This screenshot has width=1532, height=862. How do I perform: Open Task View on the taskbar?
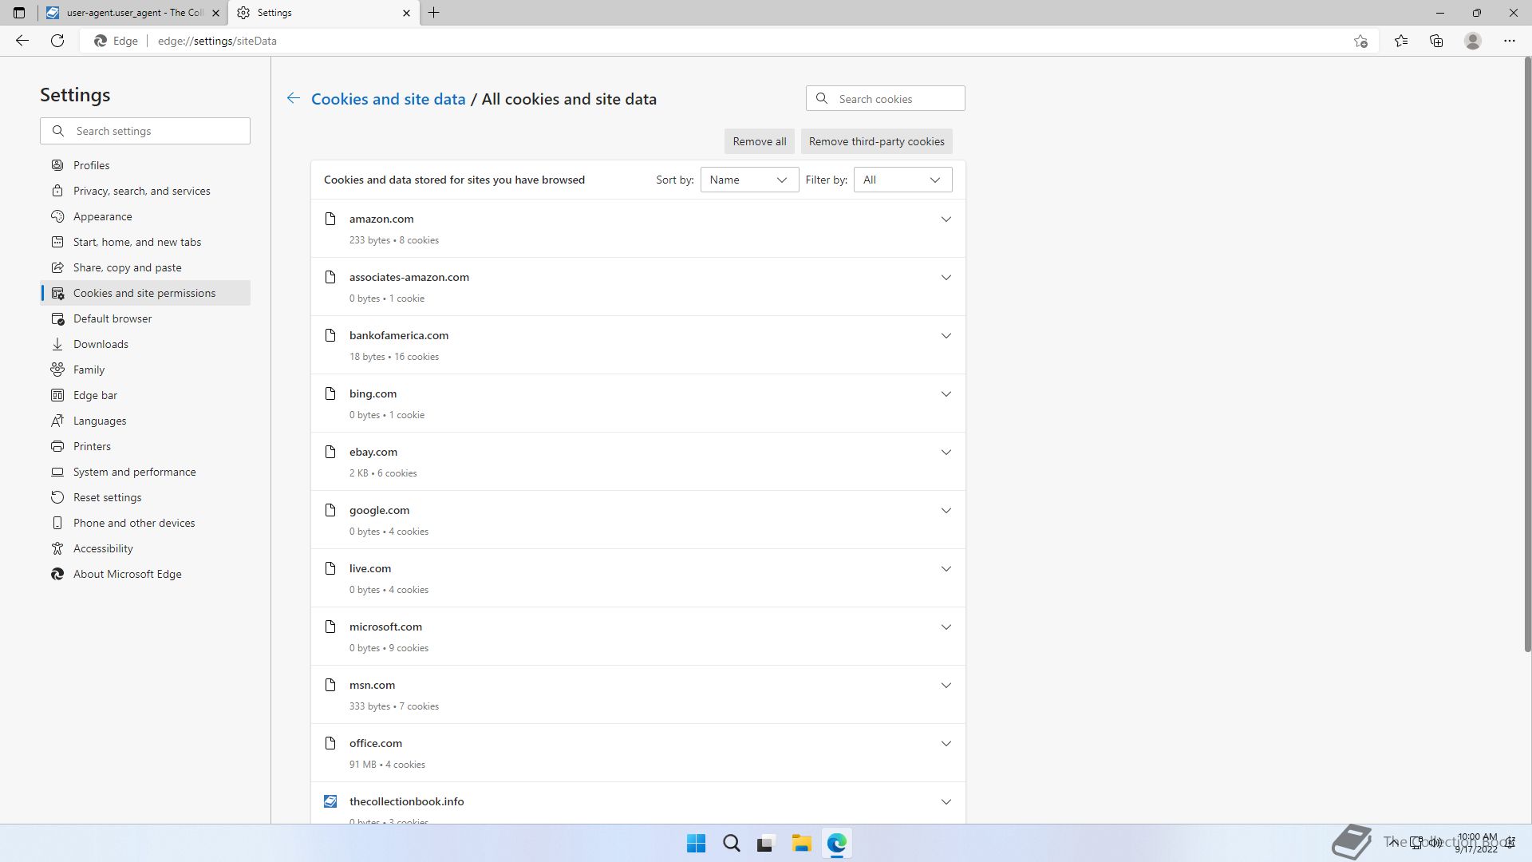click(x=766, y=844)
